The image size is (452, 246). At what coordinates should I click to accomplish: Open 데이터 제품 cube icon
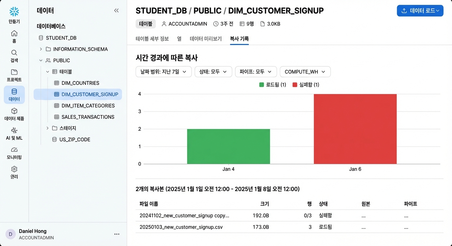(14, 111)
